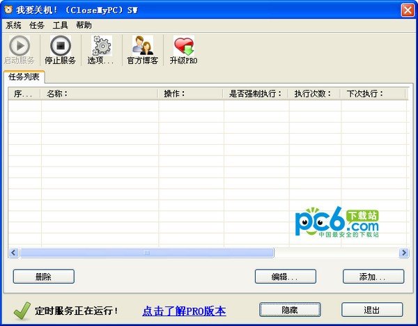Open the 帮助 menu
The height and width of the screenshot is (326, 418).
click(x=84, y=25)
